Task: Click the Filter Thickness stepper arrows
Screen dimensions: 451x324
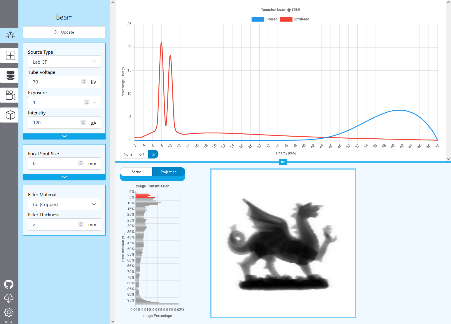Action: 81,224
